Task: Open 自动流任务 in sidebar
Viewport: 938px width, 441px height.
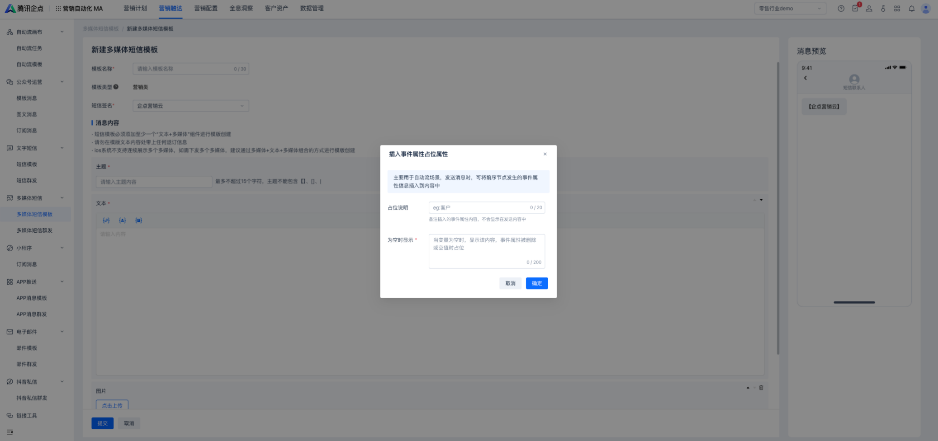Action: pos(29,48)
